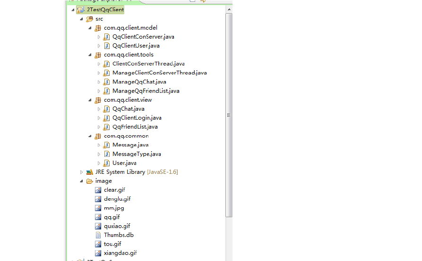This screenshot has width=422, height=261.
Task: Click the QqClientConServer.java file icon
Action: tap(107, 37)
